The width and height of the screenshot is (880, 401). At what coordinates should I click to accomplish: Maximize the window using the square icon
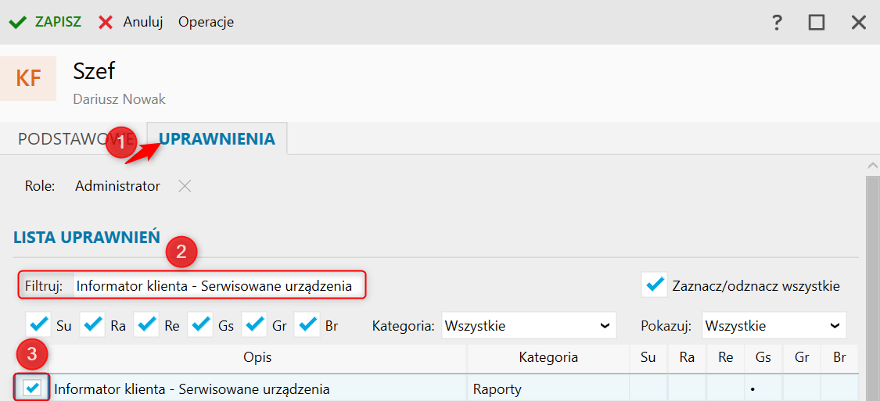click(x=817, y=23)
